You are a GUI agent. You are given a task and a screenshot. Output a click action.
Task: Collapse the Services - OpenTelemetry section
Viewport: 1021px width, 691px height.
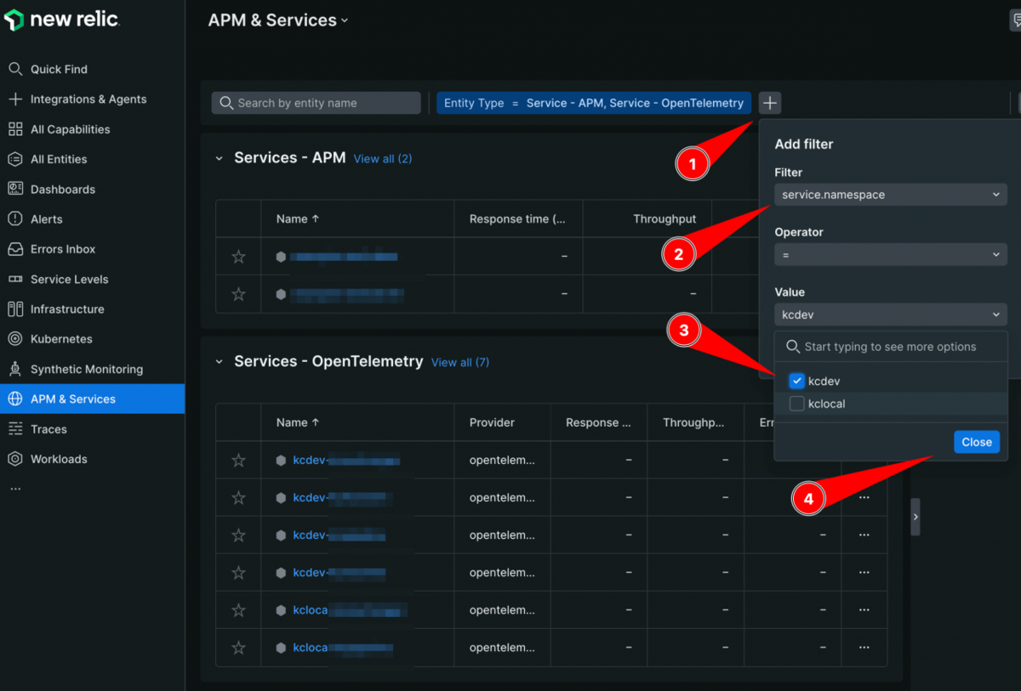point(219,362)
